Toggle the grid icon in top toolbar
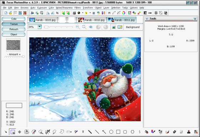The image size is (200, 137). point(156,13)
